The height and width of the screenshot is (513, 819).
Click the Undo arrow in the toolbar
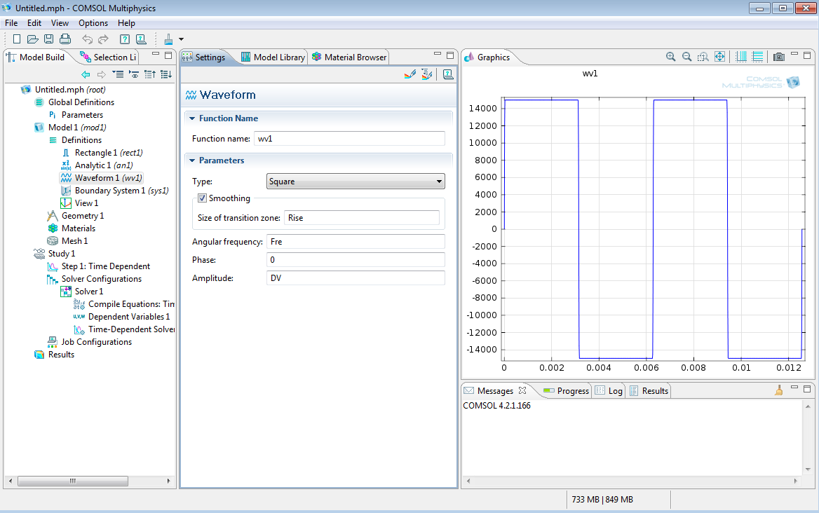pos(87,39)
